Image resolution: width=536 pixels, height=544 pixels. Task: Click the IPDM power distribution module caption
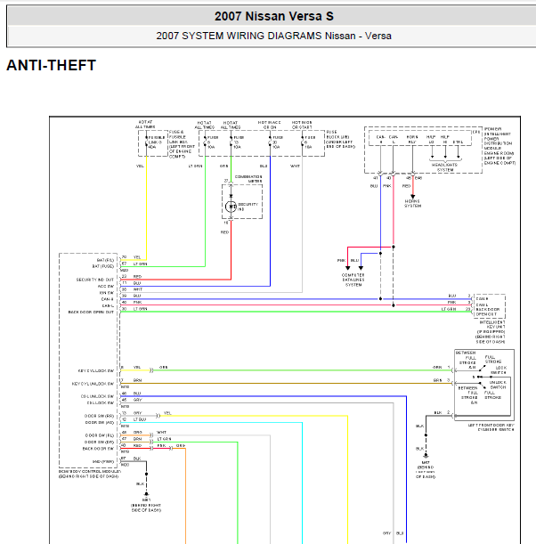pos(499,146)
